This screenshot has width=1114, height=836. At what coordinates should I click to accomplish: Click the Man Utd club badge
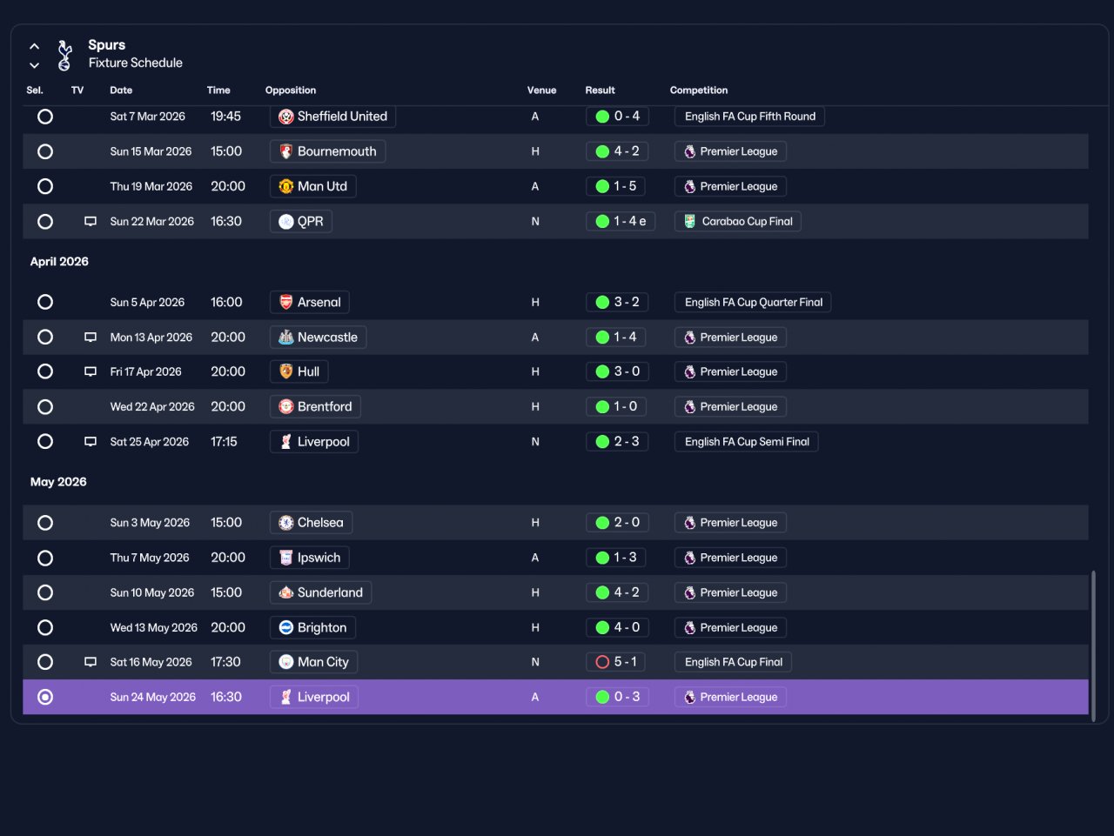click(286, 186)
